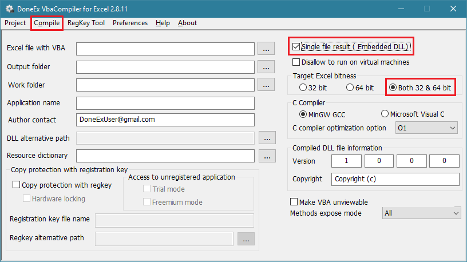Enable Disallow to run on virtual machines
This screenshot has height=262, width=467.
point(296,62)
